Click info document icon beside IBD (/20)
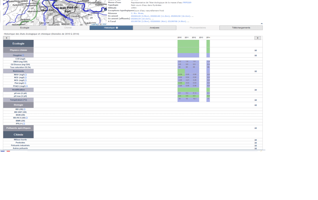This screenshot has width=318, height=200. 24,109
